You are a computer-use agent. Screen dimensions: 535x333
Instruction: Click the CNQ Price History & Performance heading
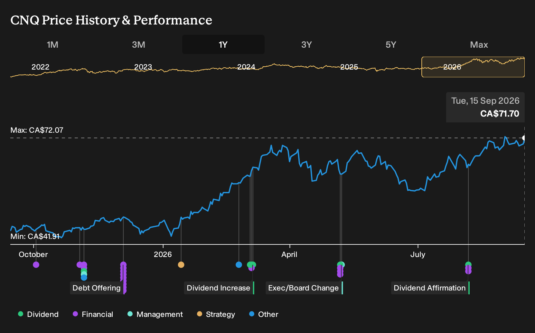coord(111,20)
